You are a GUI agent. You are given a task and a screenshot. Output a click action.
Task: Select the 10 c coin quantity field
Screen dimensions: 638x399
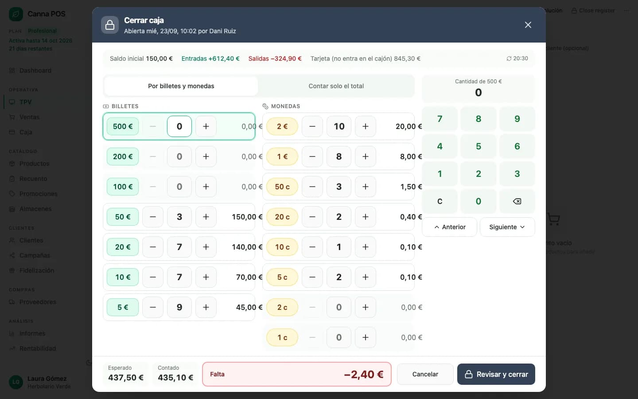[339, 247]
